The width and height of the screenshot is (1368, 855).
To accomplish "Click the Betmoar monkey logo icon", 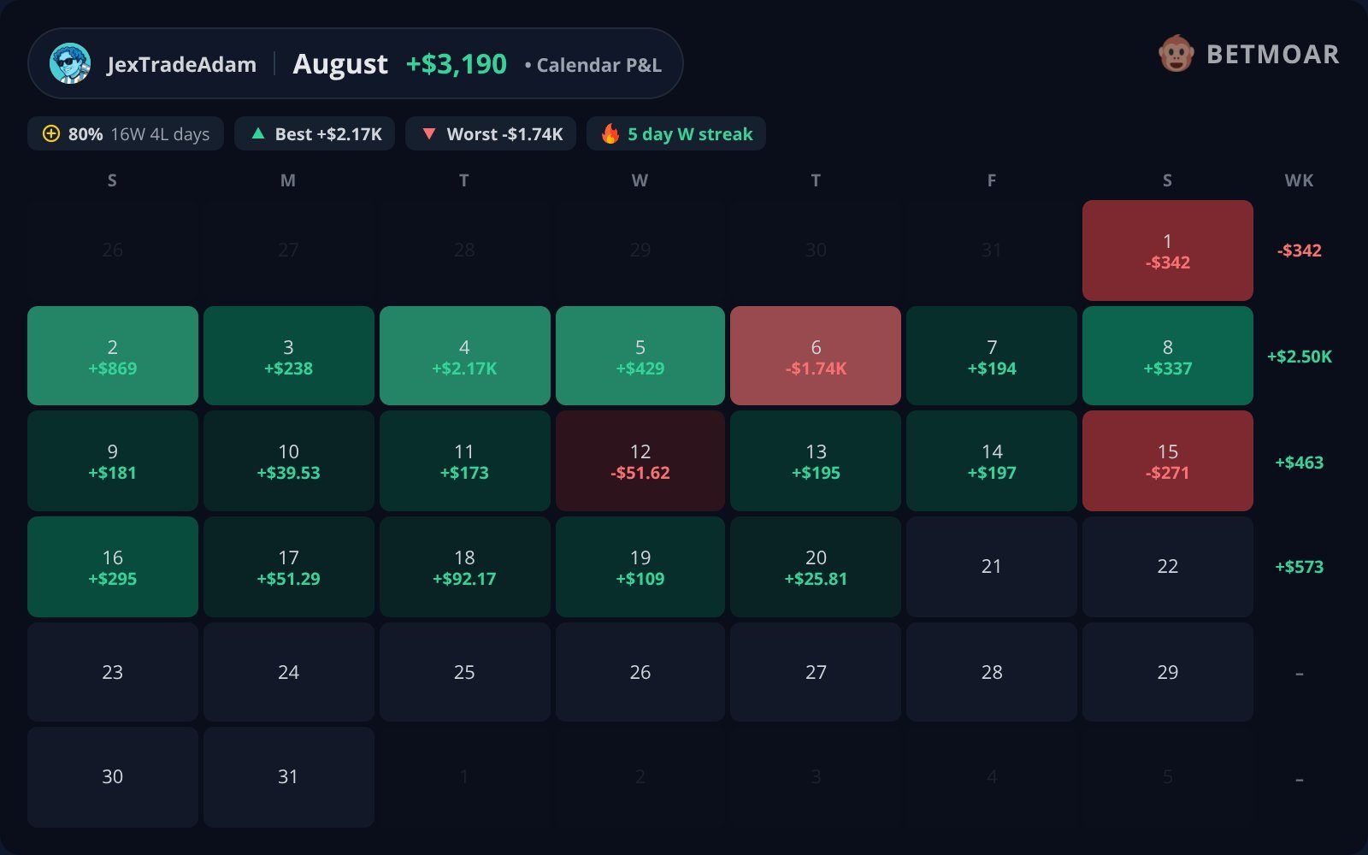I will pyautogui.click(x=1176, y=54).
